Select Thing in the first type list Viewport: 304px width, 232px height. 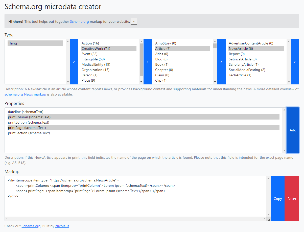tap(35, 43)
